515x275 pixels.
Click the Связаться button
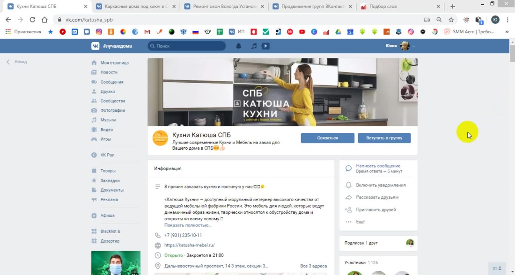(x=327, y=137)
